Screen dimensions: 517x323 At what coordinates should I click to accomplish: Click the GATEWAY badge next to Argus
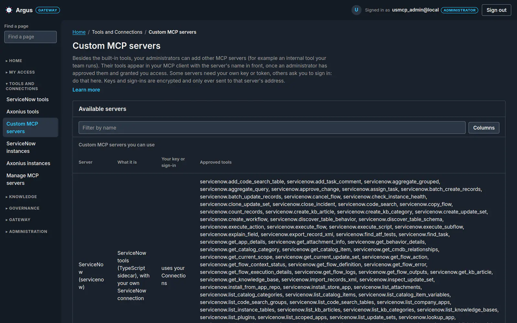pos(47,10)
